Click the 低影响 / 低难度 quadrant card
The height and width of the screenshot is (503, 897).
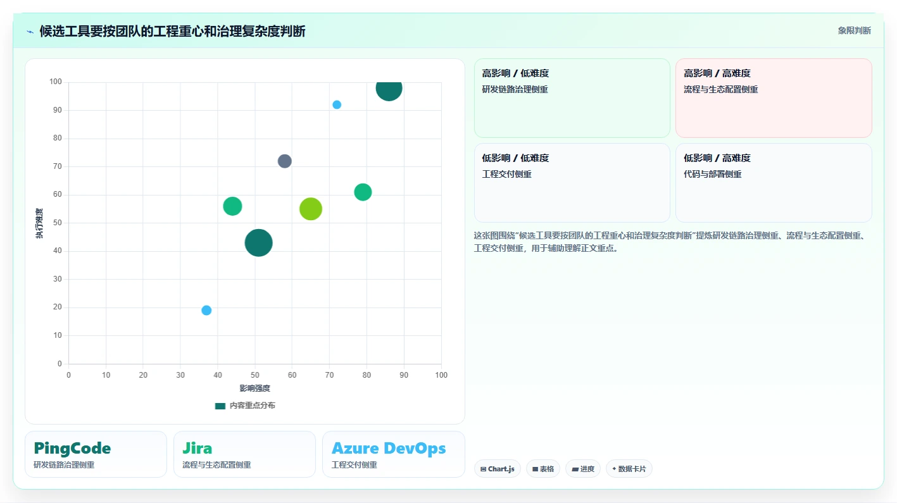pyautogui.click(x=572, y=183)
